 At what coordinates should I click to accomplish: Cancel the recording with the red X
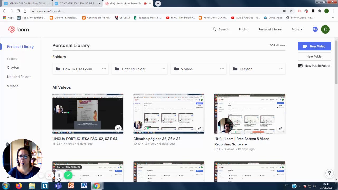point(49,175)
